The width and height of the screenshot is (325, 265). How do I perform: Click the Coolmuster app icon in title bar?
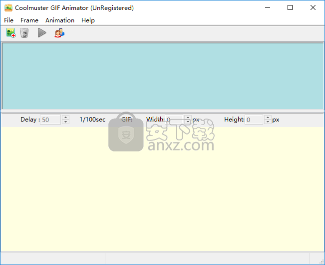(x=8, y=7)
